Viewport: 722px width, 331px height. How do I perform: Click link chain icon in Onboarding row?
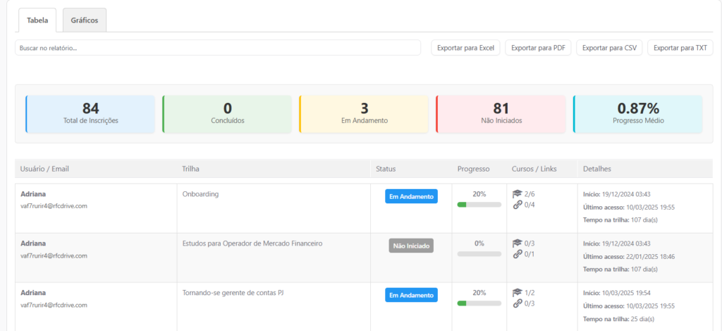click(517, 205)
